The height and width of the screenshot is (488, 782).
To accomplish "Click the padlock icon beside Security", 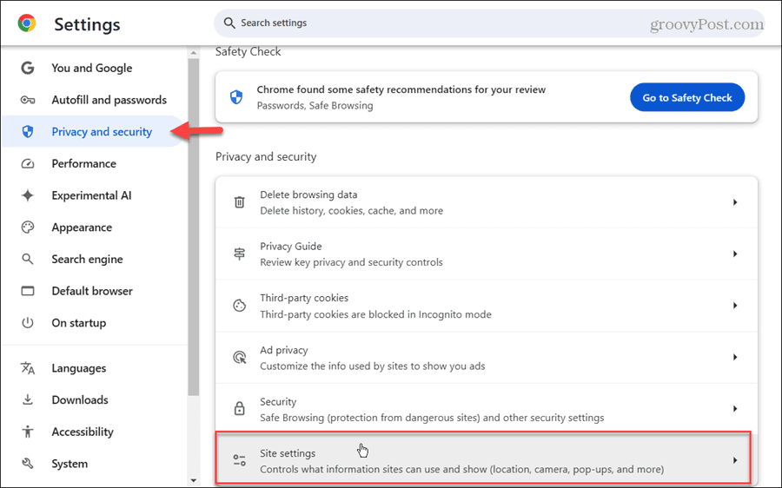I will point(240,408).
